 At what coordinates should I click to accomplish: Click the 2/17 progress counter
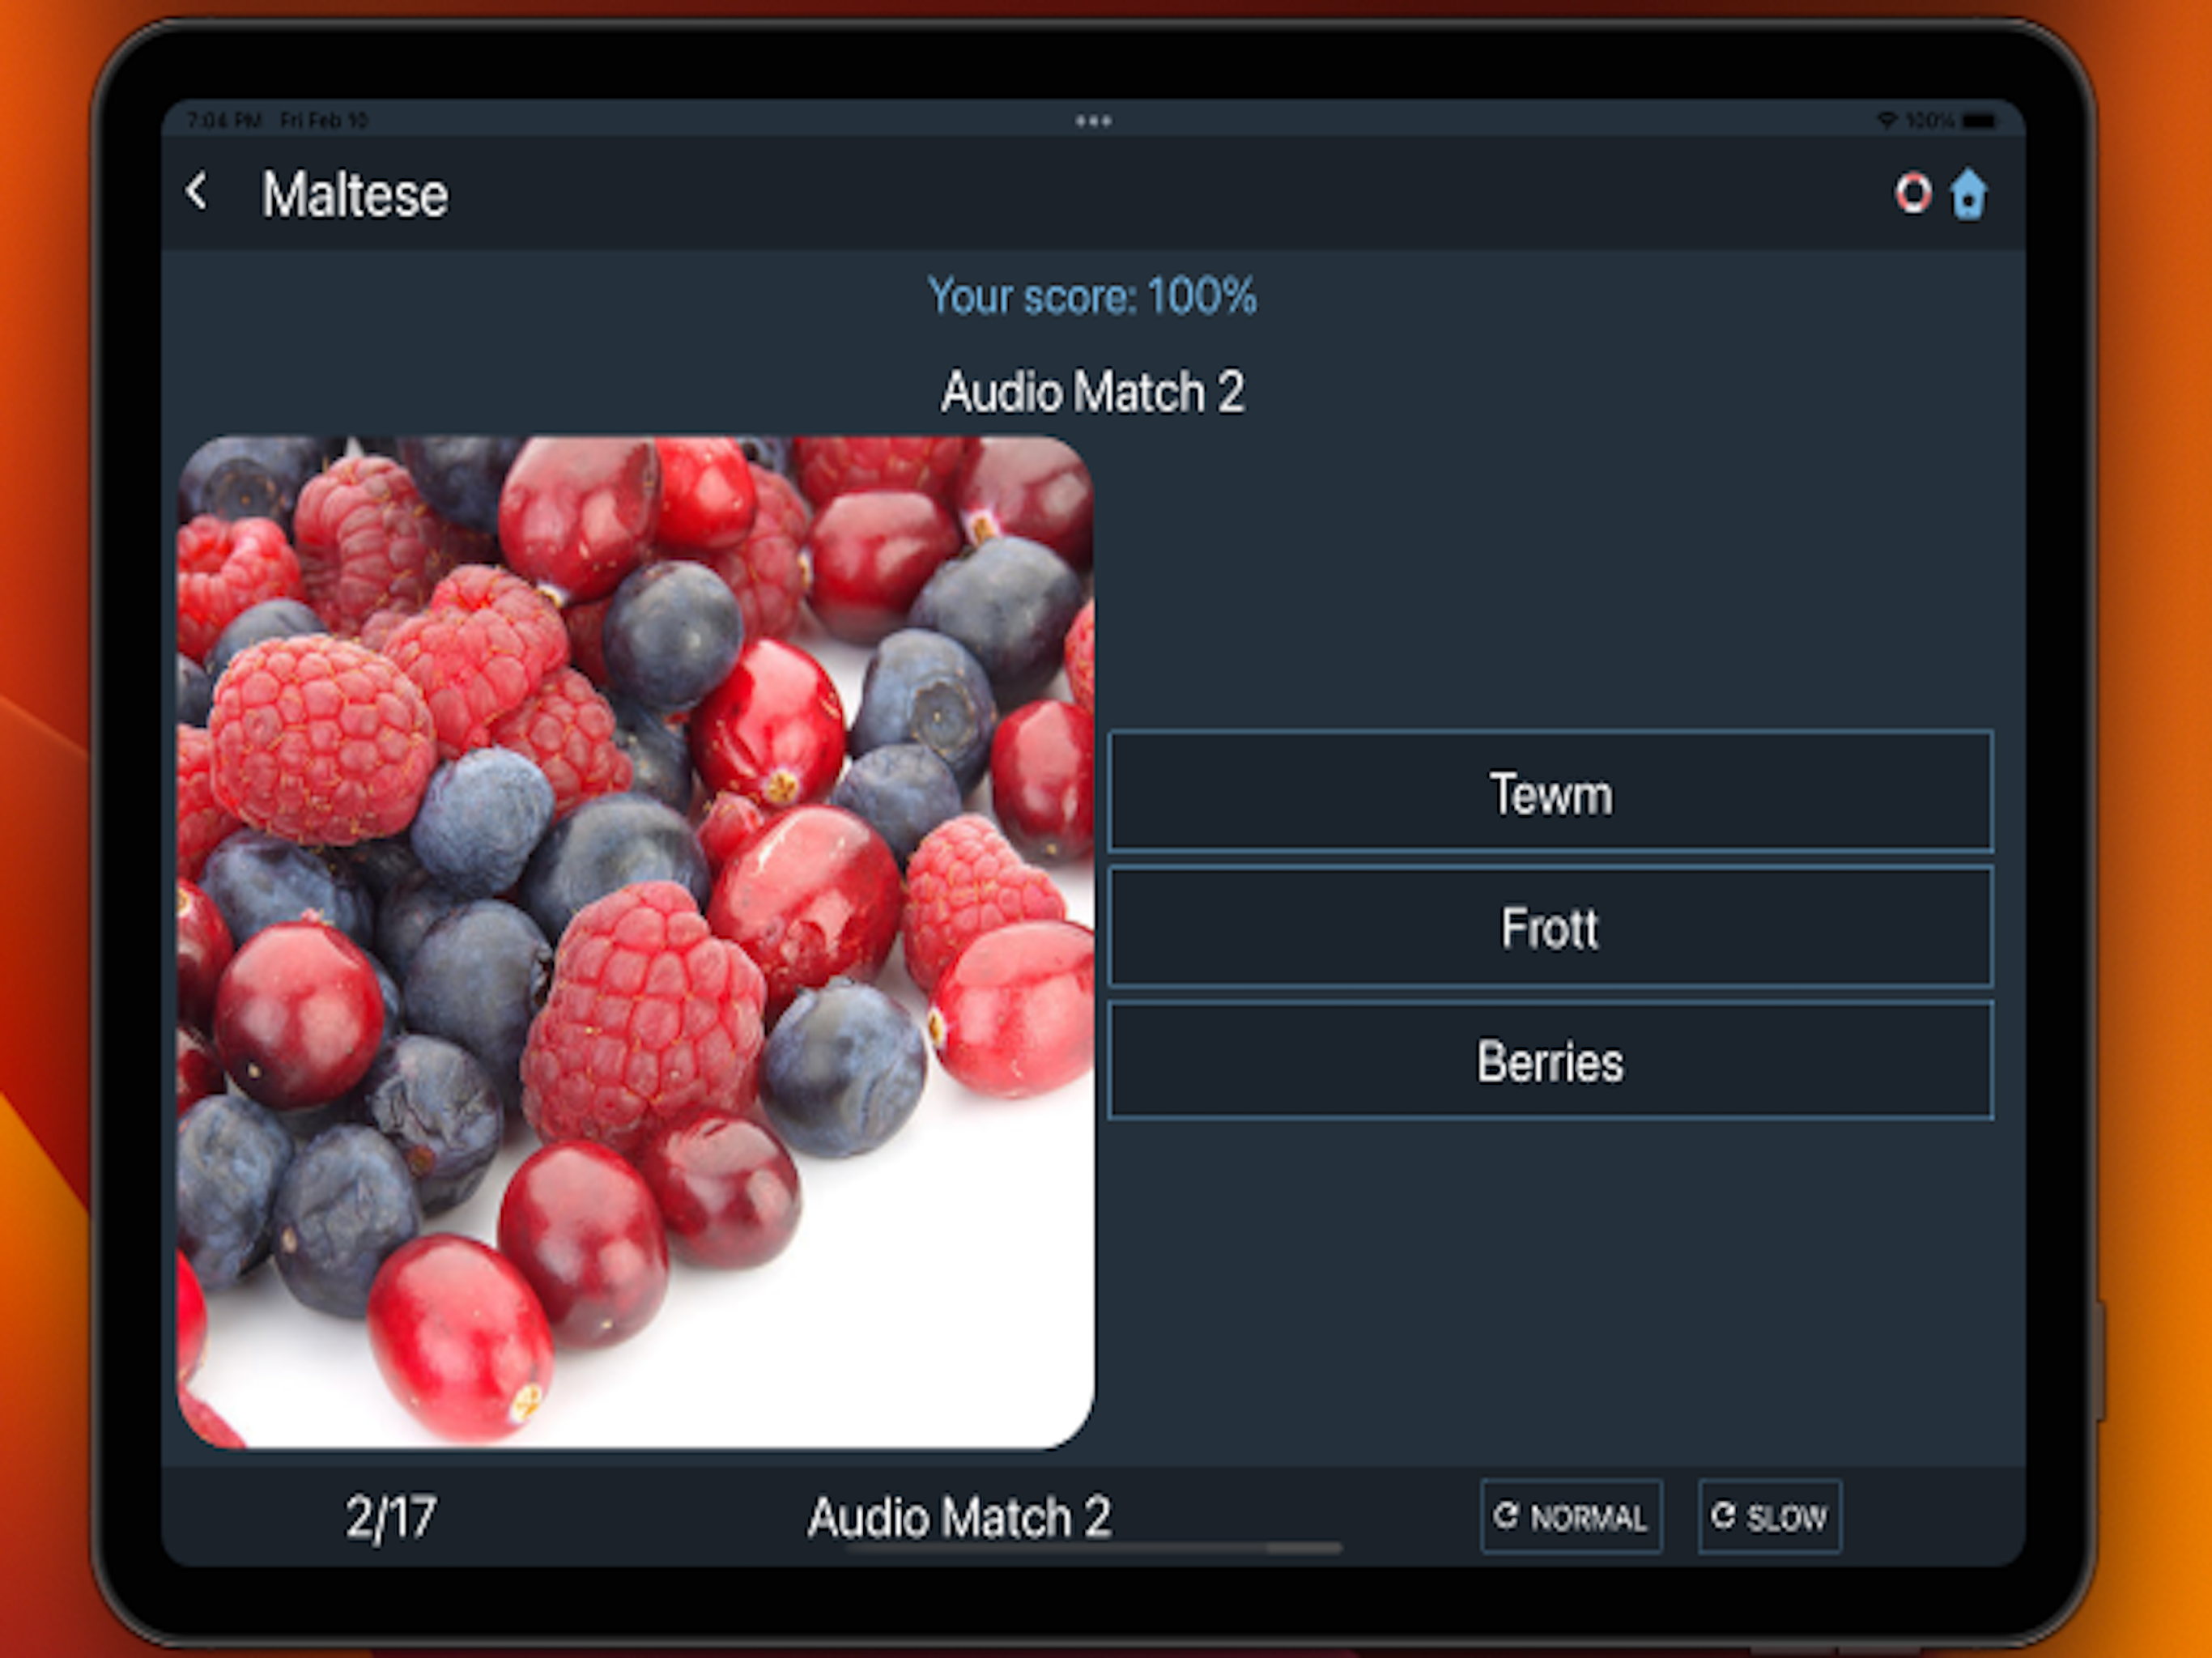coord(391,1517)
